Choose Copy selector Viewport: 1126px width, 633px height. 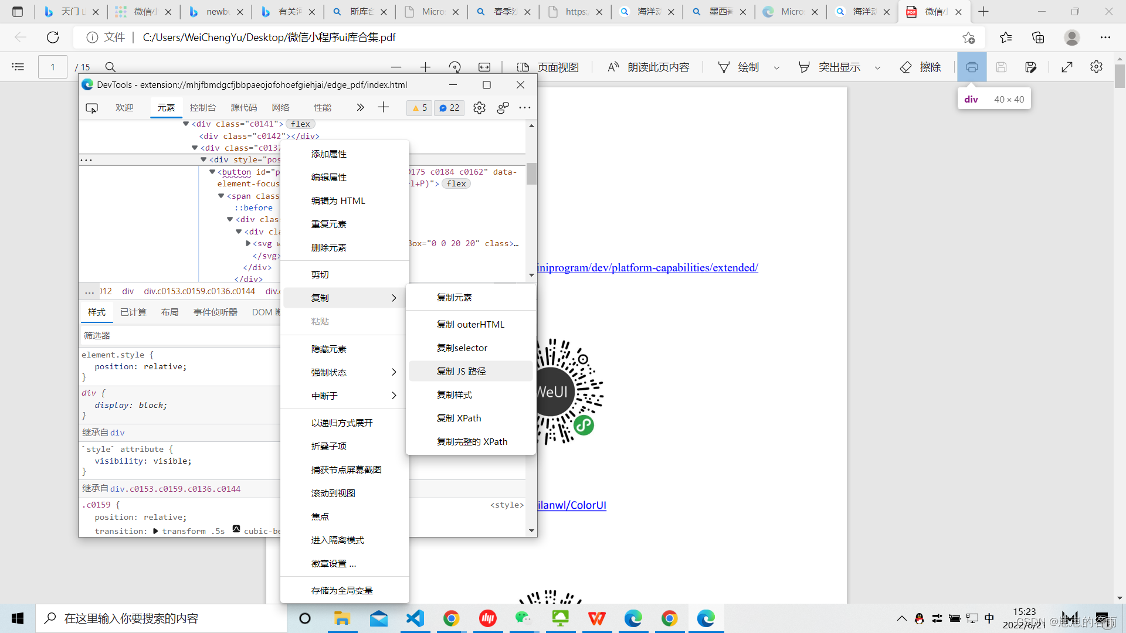click(470, 348)
